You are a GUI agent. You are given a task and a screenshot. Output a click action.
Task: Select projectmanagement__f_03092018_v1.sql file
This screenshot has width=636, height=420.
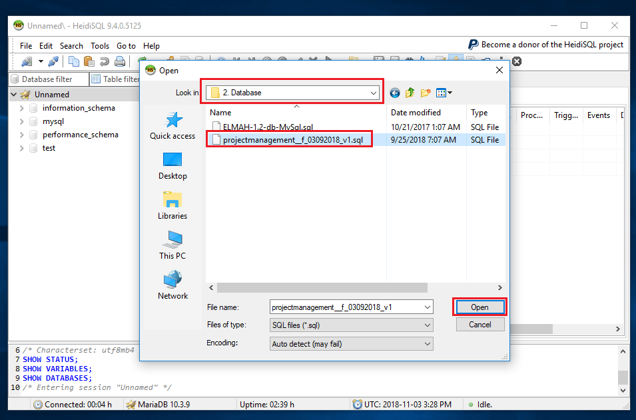(293, 140)
